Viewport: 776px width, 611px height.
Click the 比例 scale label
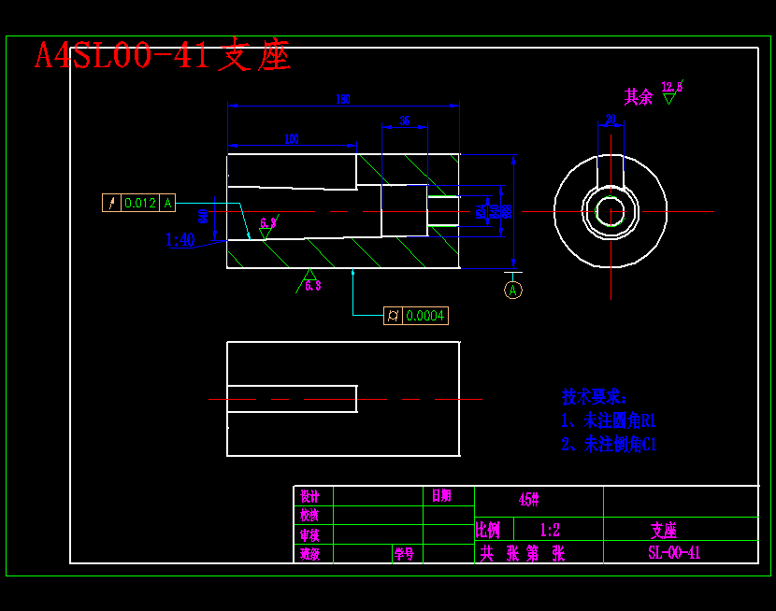coord(487,530)
